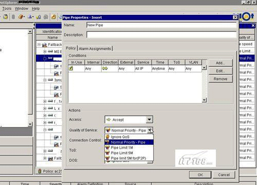Click left panel scroll-up arrow
The image size is (257, 185).
[30, 31]
